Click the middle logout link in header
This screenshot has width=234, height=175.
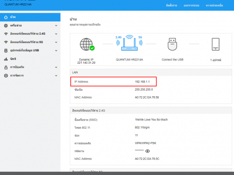coord(191,5)
